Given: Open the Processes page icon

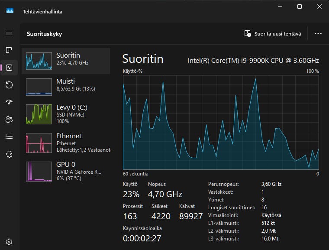Looking at the screenshot, I should pyautogui.click(x=9, y=50).
